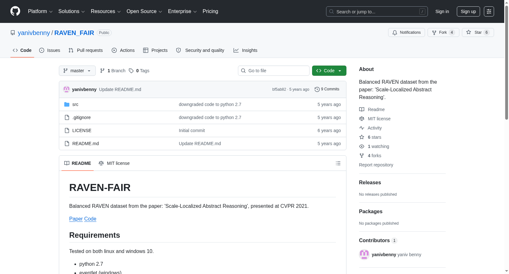
Task: Expand the Resources menu
Action: tap(106, 11)
